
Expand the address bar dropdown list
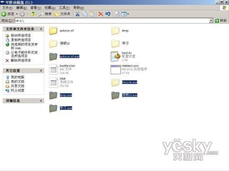coord(211,21)
